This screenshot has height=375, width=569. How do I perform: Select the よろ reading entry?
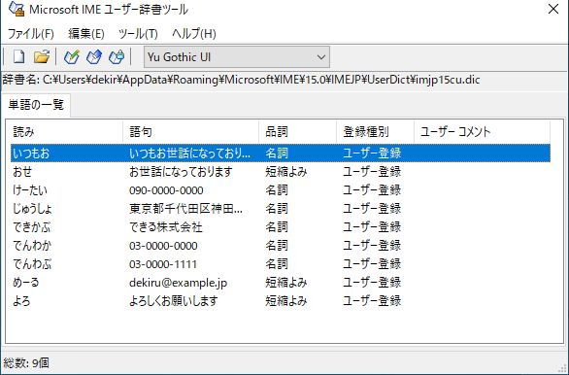click(x=21, y=301)
